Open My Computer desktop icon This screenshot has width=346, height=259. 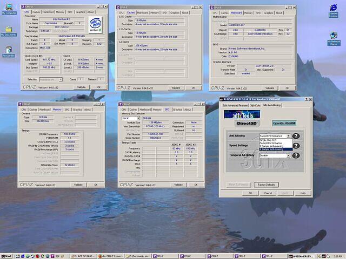pyautogui.click(x=8, y=8)
